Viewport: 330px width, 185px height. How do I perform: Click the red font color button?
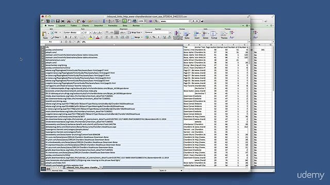[97, 38]
